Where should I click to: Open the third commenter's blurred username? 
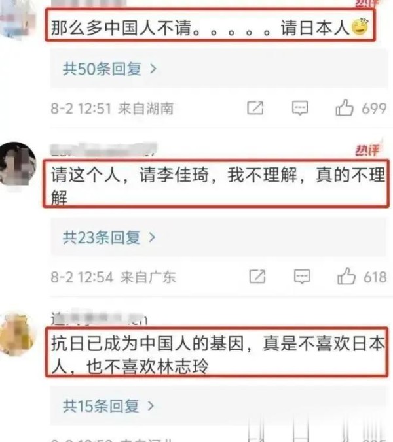(x=99, y=318)
